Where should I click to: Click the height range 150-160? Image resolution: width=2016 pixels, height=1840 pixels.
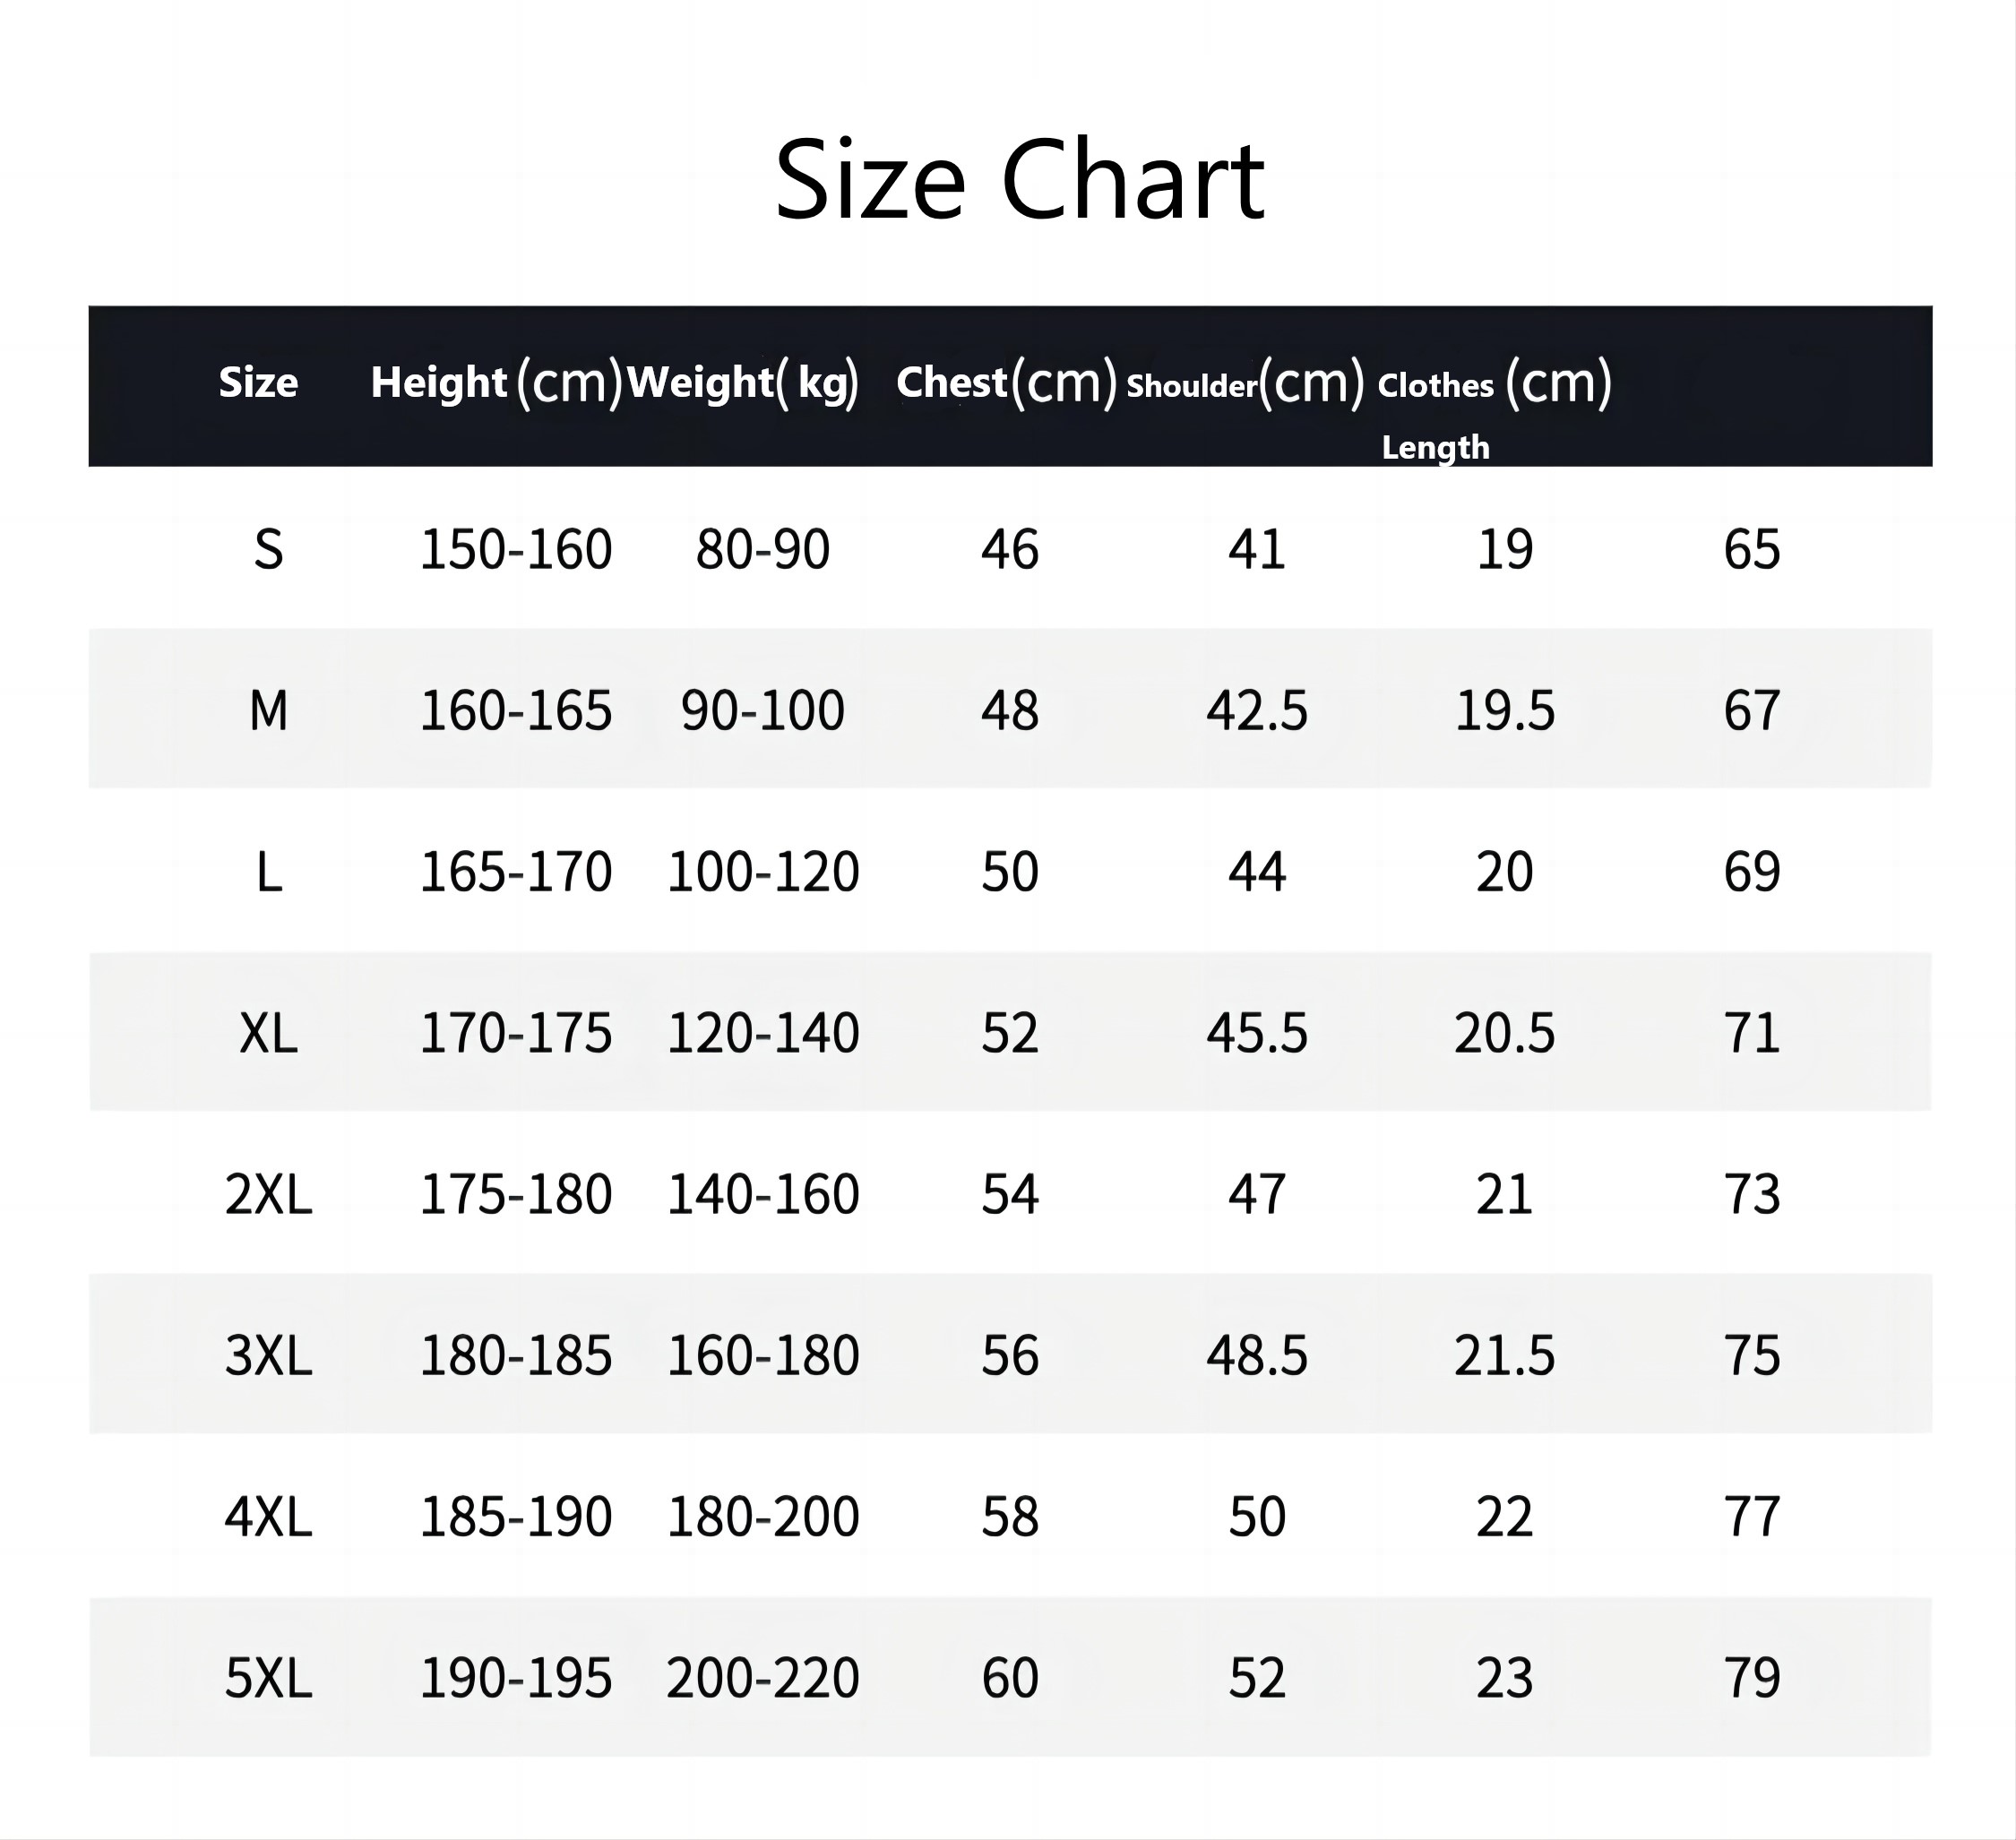tap(515, 549)
